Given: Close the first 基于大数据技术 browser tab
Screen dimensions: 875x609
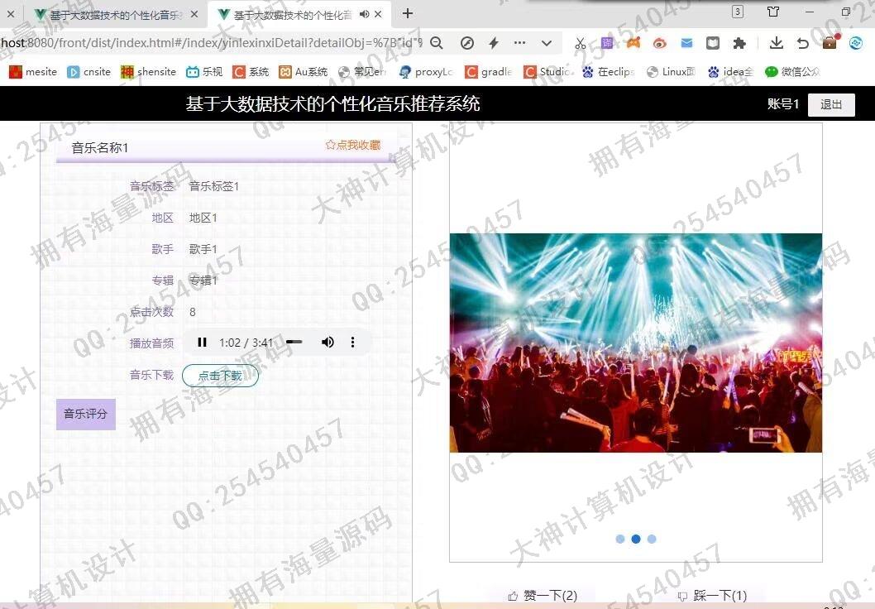Looking at the screenshot, I should (x=194, y=14).
